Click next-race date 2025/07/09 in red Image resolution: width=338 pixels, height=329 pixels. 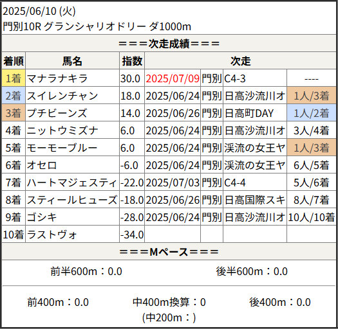[173, 78]
